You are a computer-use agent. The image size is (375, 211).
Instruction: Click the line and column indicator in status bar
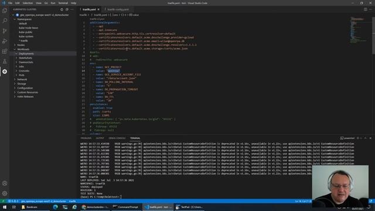[303, 201]
